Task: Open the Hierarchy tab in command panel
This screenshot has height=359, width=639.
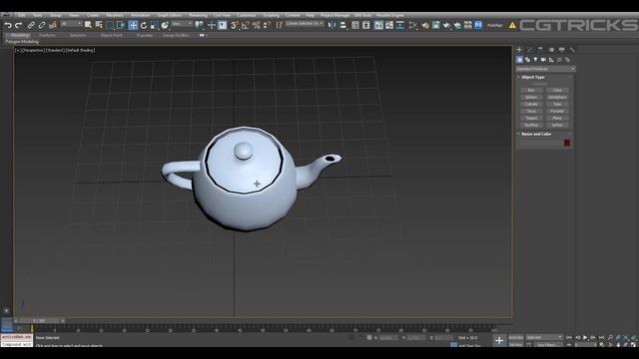Action: tap(540, 50)
